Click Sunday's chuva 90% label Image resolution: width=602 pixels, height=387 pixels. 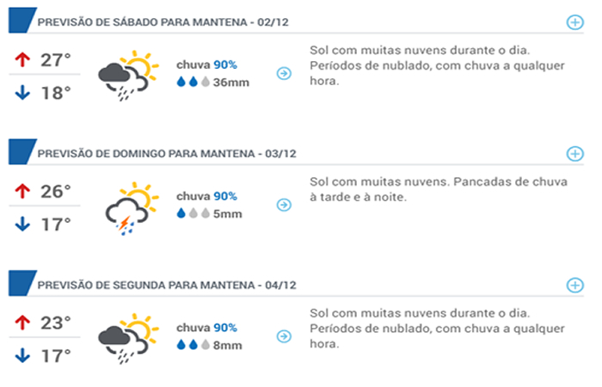point(206,196)
